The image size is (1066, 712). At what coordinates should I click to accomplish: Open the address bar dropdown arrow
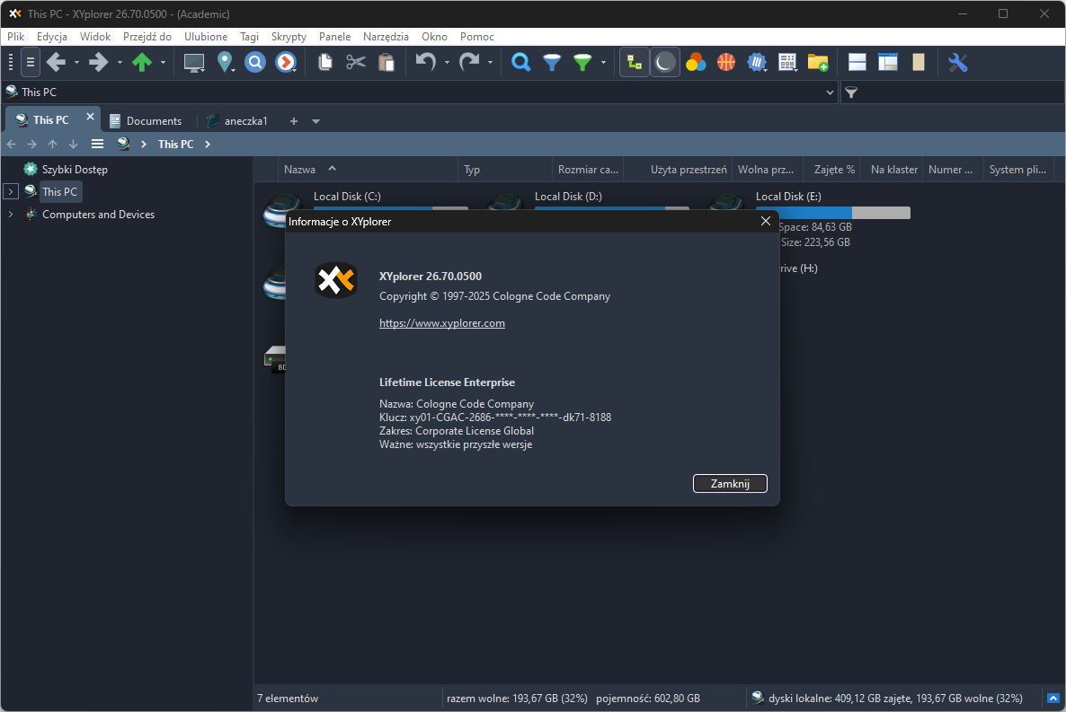[x=831, y=92]
